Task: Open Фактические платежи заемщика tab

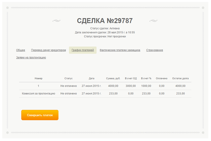Action: 120,50
